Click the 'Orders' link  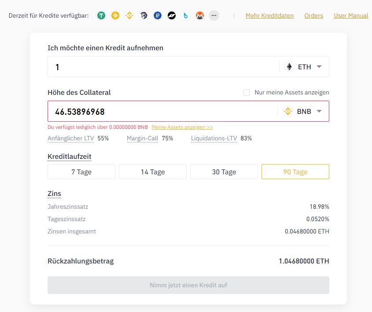click(313, 15)
